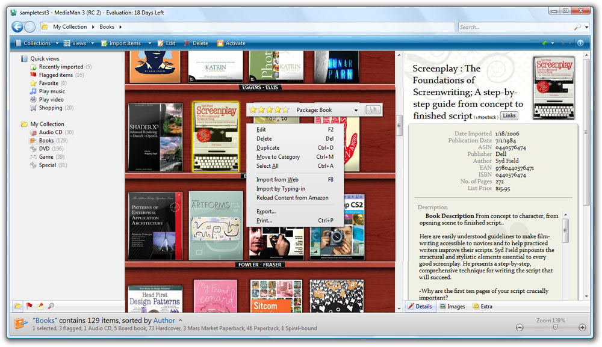Image resolution: width=602 pixels, height=347 pixels.
Task: Click the Search input field
Action: coord(515,27)
